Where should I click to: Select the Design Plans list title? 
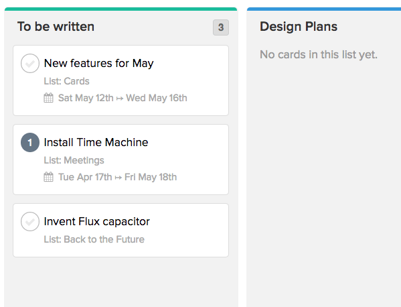point(299,27)
